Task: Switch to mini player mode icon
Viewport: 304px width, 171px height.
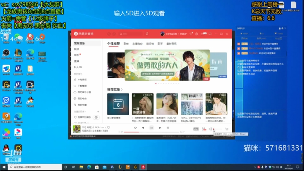Action: pyautogui.click(x=210, y=34)
